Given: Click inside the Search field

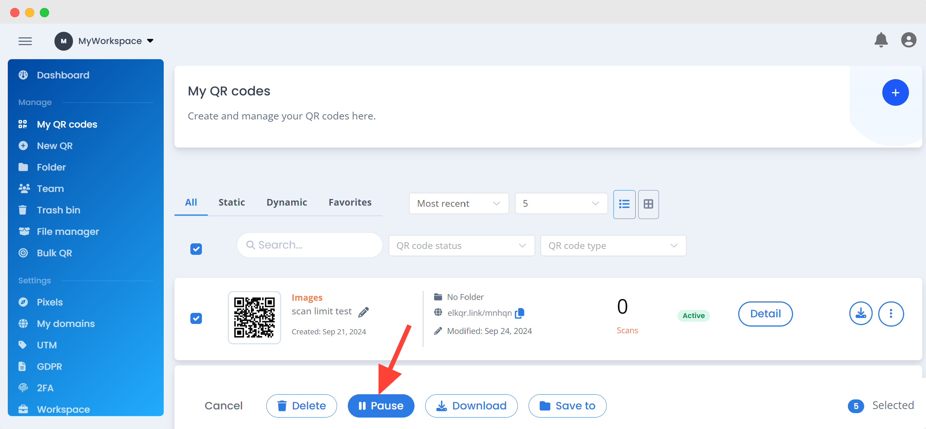Looking at the screenshot, I should (x=310, y=245).
